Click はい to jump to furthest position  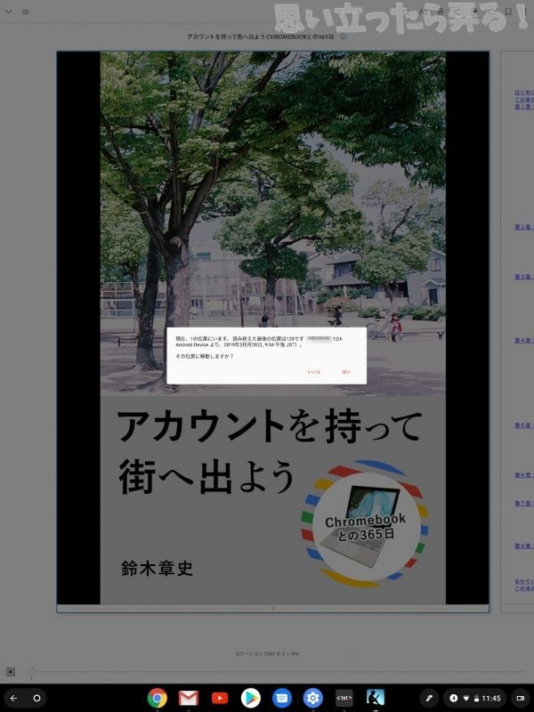coord(346,372)
